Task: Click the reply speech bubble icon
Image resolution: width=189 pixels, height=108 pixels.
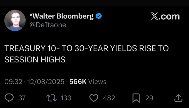Action: point(9,98)
